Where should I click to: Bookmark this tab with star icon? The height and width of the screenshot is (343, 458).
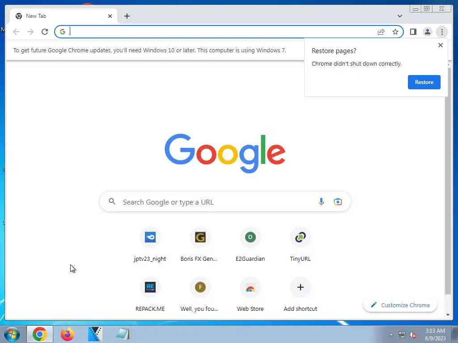(x=395, y=32)
